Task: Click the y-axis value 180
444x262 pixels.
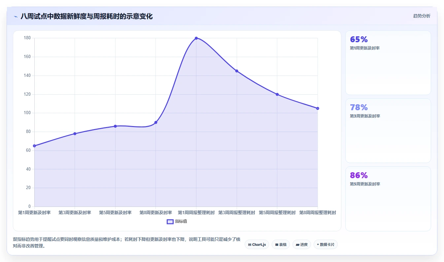Action: coord(27,38)
